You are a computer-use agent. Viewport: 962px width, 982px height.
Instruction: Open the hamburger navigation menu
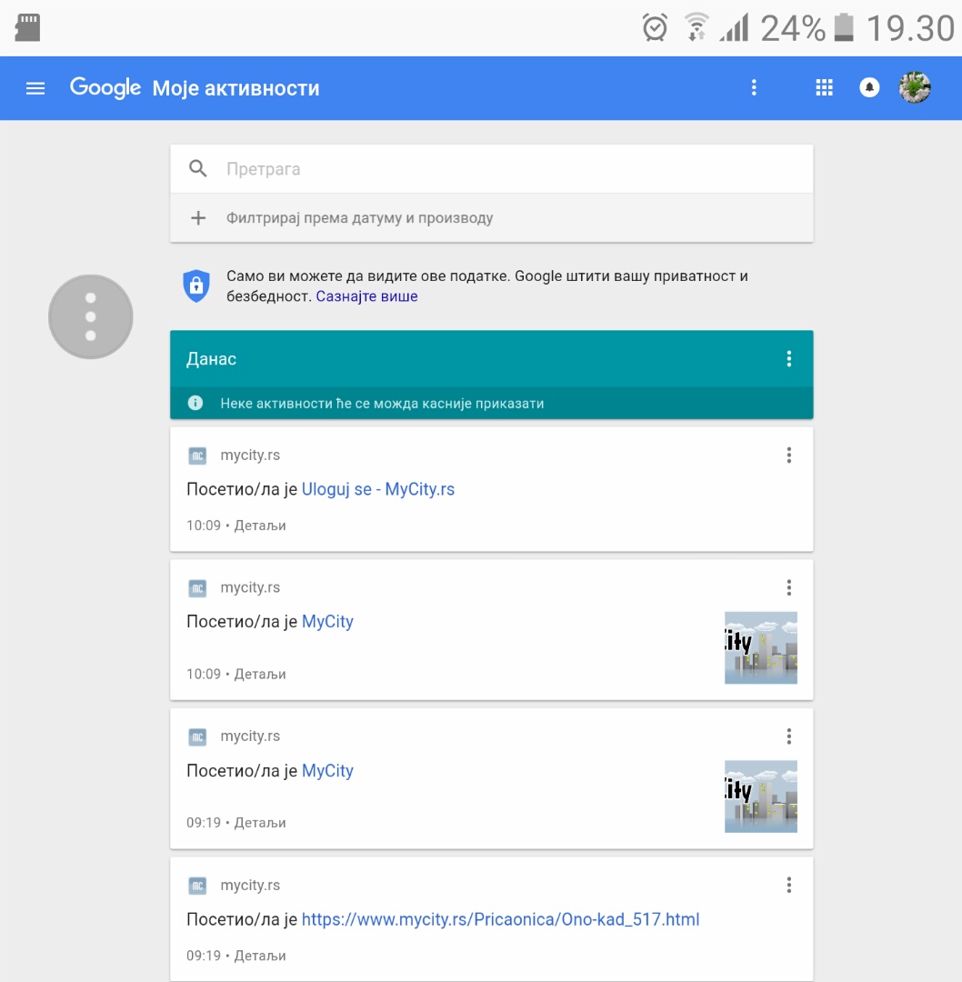click(35, 88)
